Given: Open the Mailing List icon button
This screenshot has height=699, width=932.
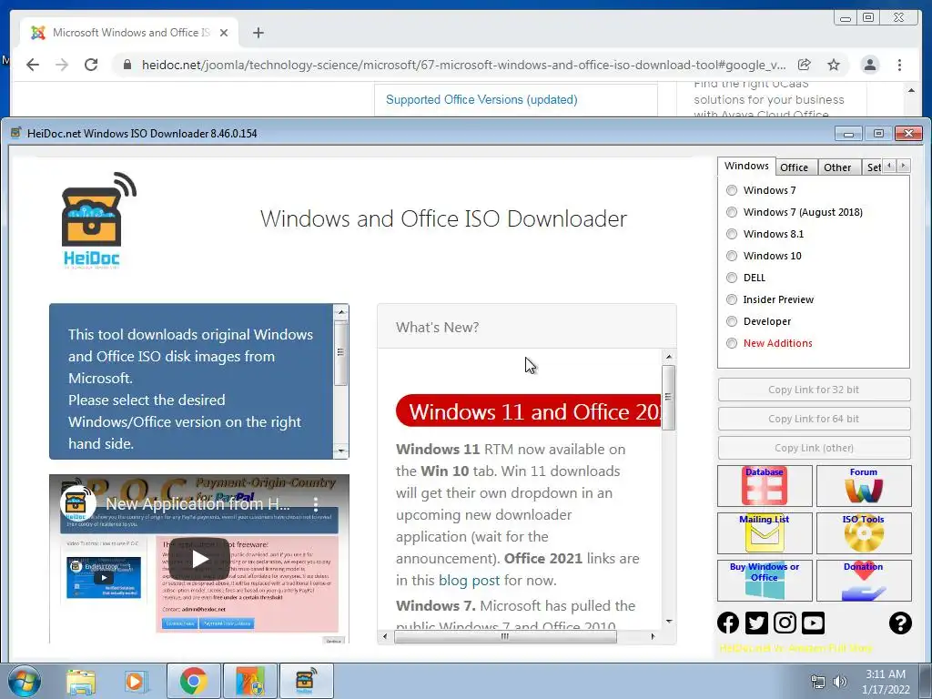Looking at the screenshot, I should pyautogui.click(x=765, y=533).
